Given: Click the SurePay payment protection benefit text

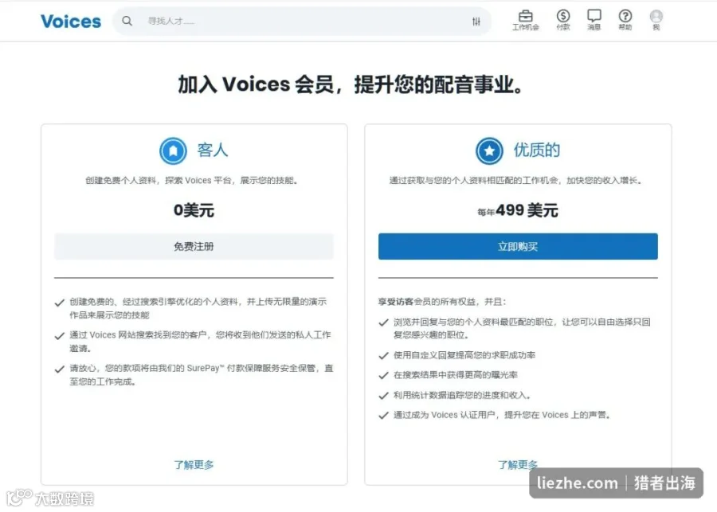Looking at the screenshot, I should click(202, 375).
